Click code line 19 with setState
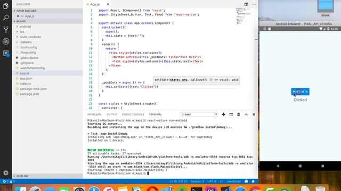This screenshot has height=191, width=341. tap(132, 86)
